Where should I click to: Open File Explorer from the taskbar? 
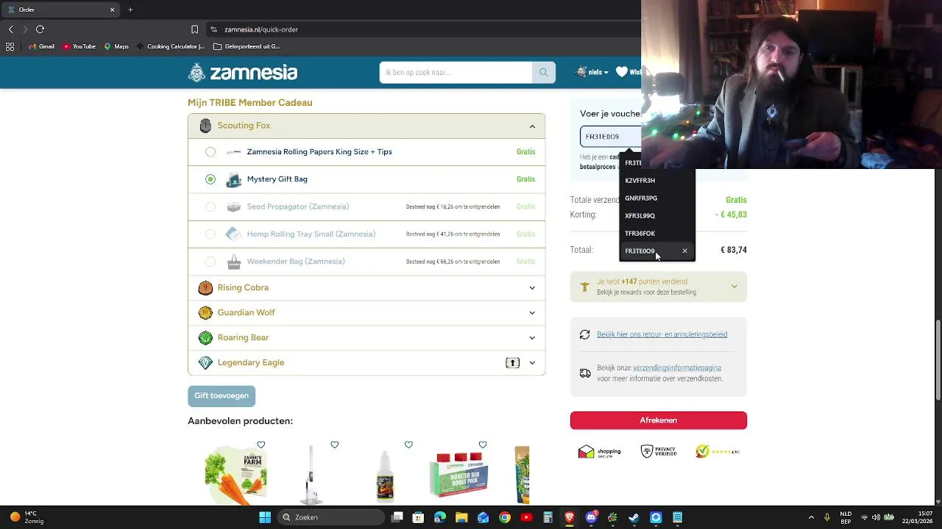coord(461,517)
